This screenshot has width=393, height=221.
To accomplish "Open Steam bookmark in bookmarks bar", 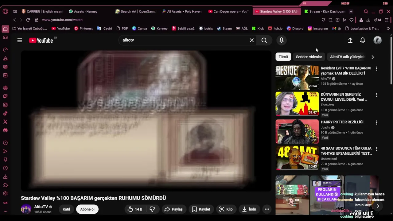I will (x=224, y=29).
